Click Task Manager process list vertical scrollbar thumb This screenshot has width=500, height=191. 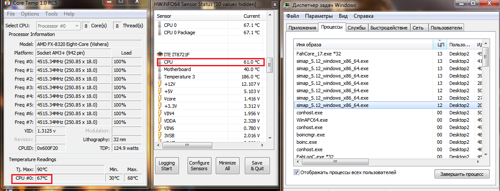(485, 57)
